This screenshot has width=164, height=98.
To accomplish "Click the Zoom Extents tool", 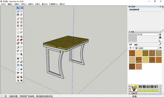I will tap(18, 65).
